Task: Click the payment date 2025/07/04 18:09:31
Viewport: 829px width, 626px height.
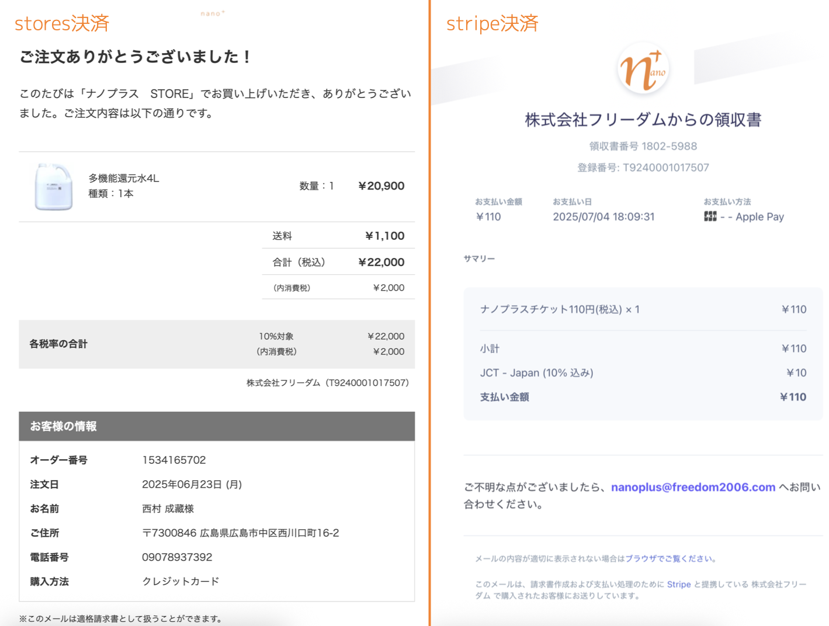Action: (603, 216)
